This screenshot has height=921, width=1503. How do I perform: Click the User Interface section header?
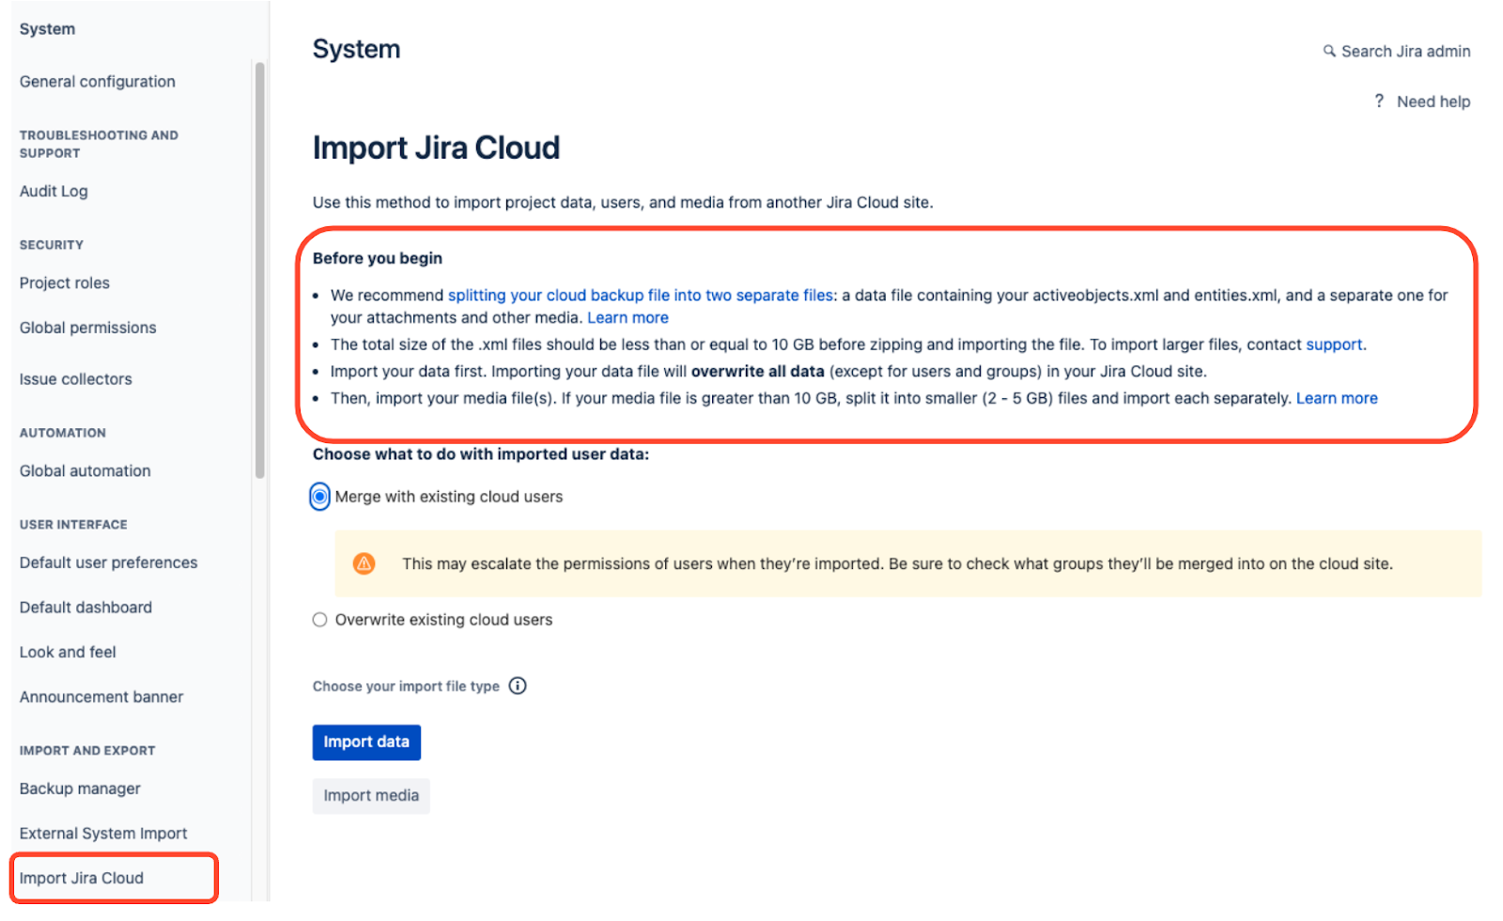(x=73, y=525)
